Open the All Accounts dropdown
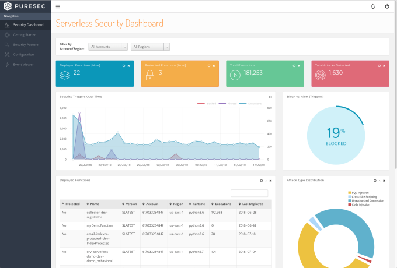 tap(108, 47)
